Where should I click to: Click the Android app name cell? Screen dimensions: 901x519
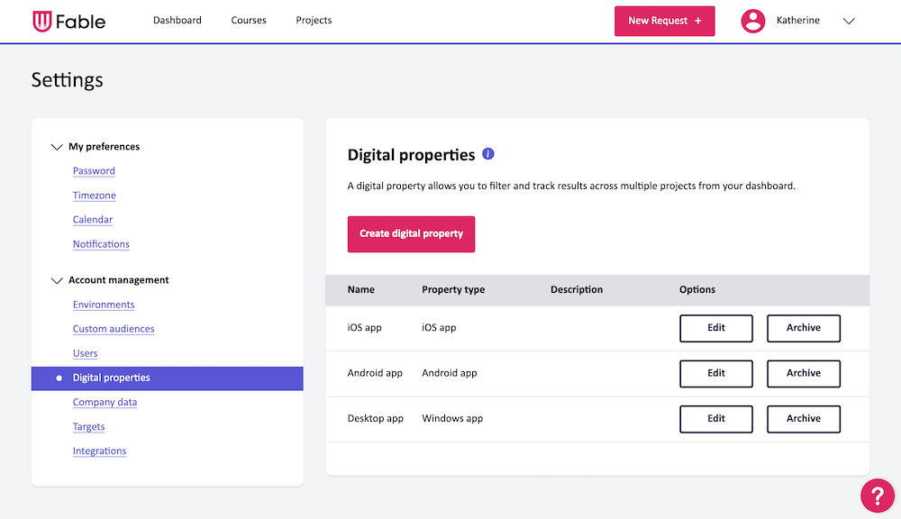(375, 373)
